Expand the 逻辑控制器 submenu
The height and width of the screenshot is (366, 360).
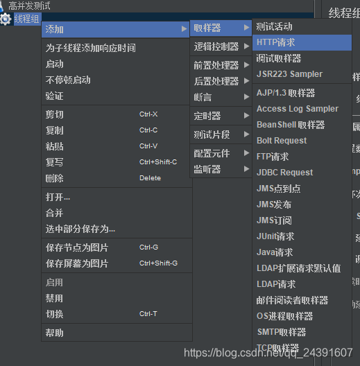coord(221,46)
